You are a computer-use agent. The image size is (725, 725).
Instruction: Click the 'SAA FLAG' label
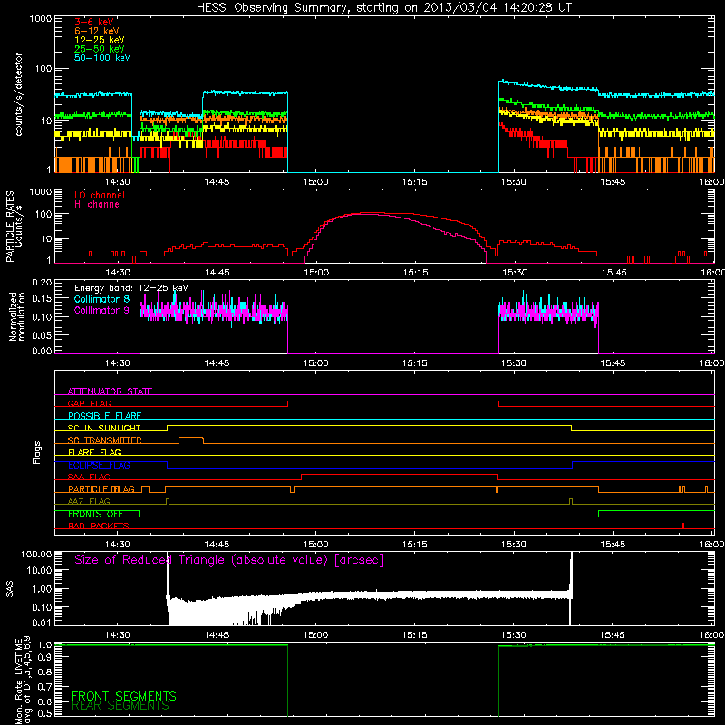pyautogui.click(x=89, y=477)
